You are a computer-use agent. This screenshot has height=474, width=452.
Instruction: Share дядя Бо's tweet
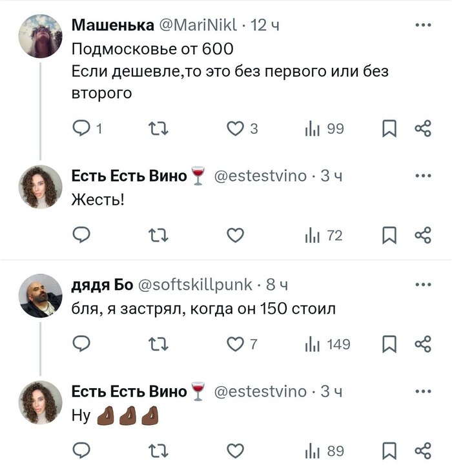422,344
